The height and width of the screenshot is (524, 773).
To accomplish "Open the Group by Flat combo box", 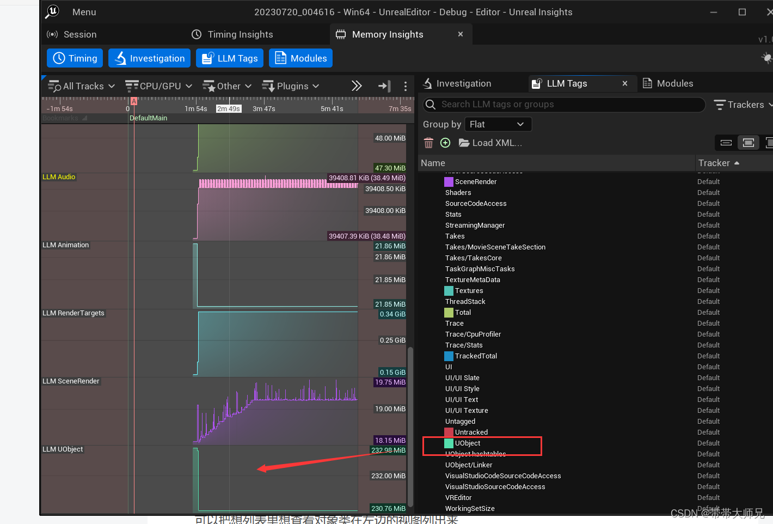I will tap(498, 124).
